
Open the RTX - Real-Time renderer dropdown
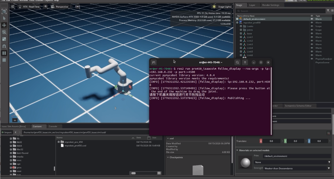click(29, 7)
